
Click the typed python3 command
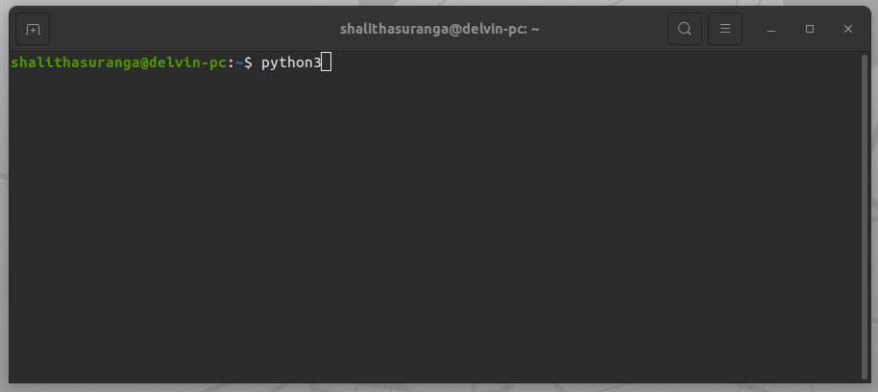pyautogui.click(x=290, y=62)
